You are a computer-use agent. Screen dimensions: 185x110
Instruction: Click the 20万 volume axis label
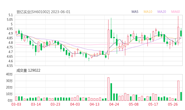pos(9,87)
